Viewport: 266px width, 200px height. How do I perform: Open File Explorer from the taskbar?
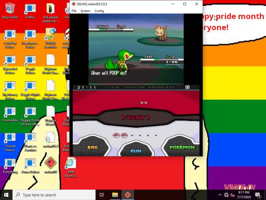(115, 195)
